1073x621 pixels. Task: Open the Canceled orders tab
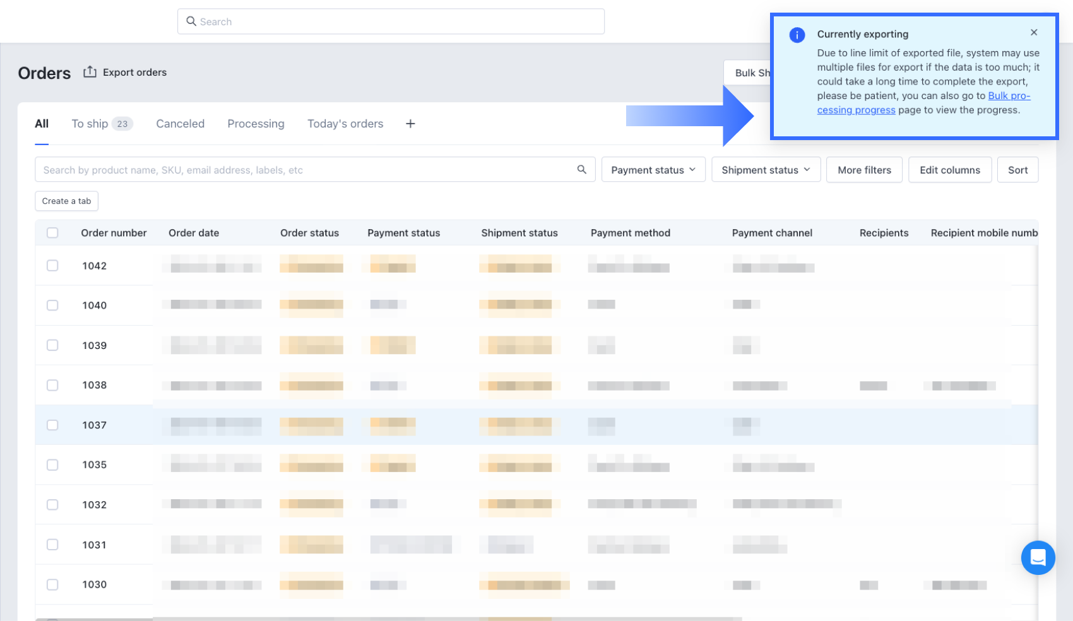pos(180,124)
